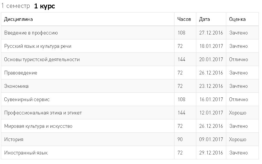Click the "1 курс" heading
This screenshot has height=164, width=262.
(x=44, y=6)
